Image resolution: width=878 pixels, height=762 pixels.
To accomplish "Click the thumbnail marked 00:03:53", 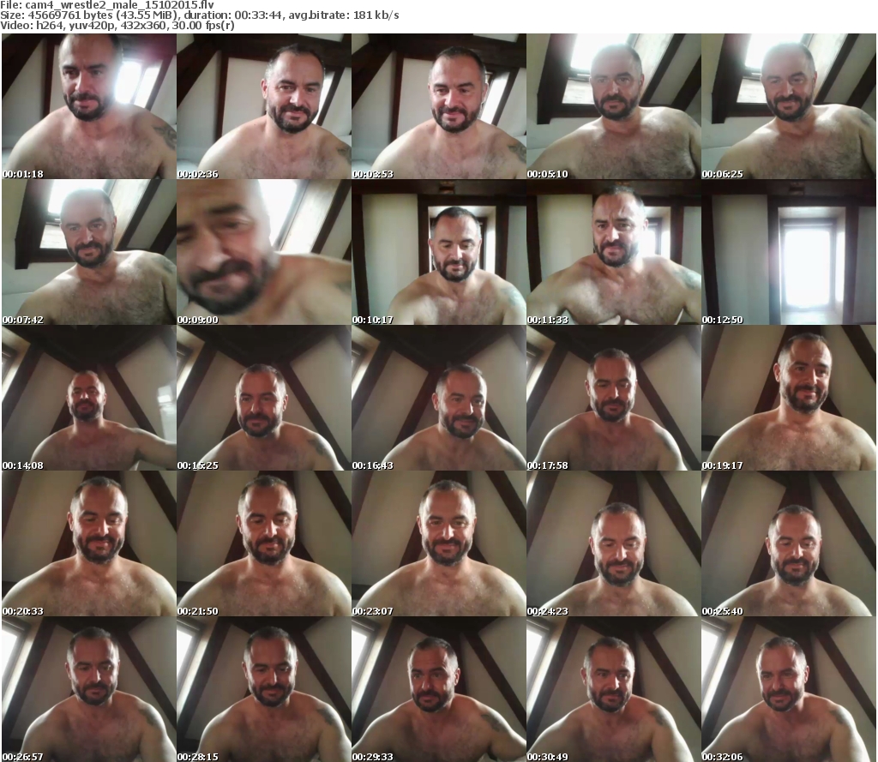I will pyautogui.click(x=438, y=106).
